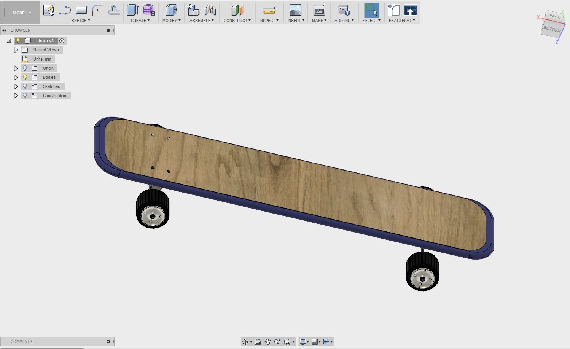Open the CONSTRUCT menu
The width and height of the screenshot is (570, 349).
pos(237,21)
